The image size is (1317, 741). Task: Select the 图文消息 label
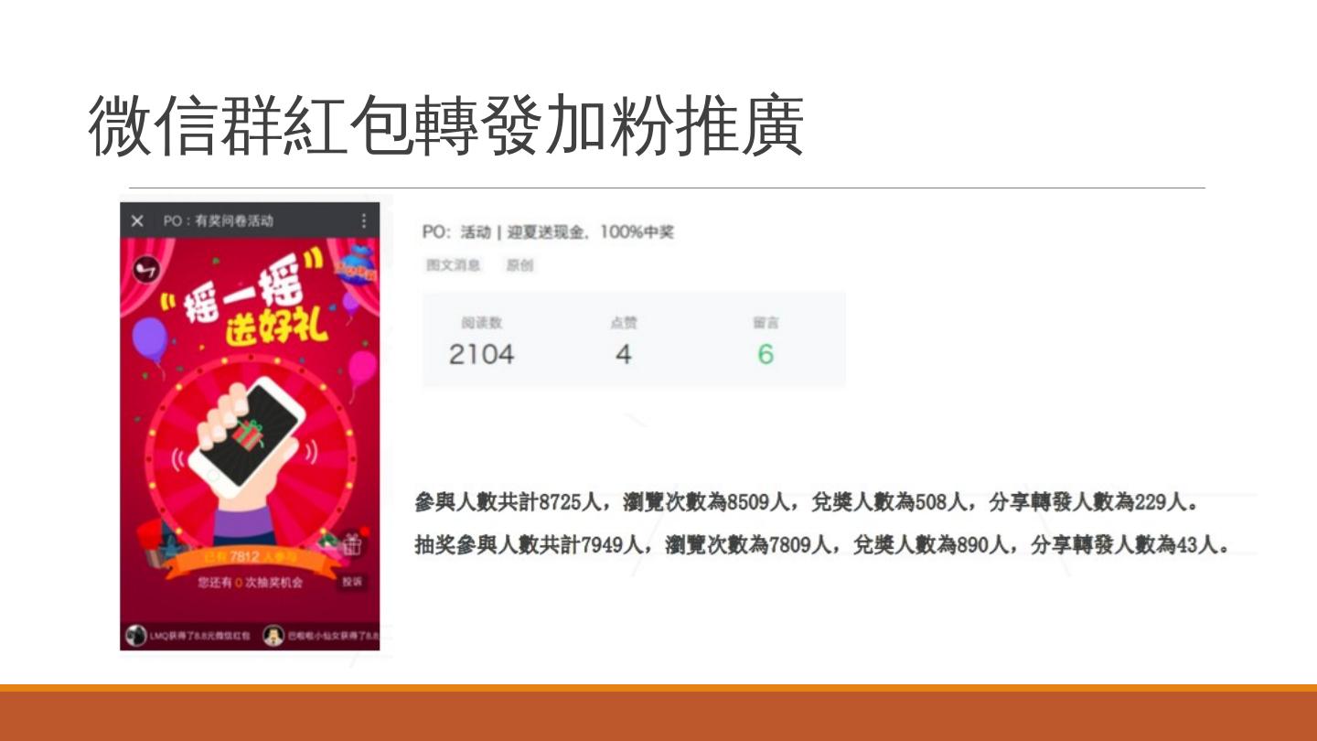(454, 265)
